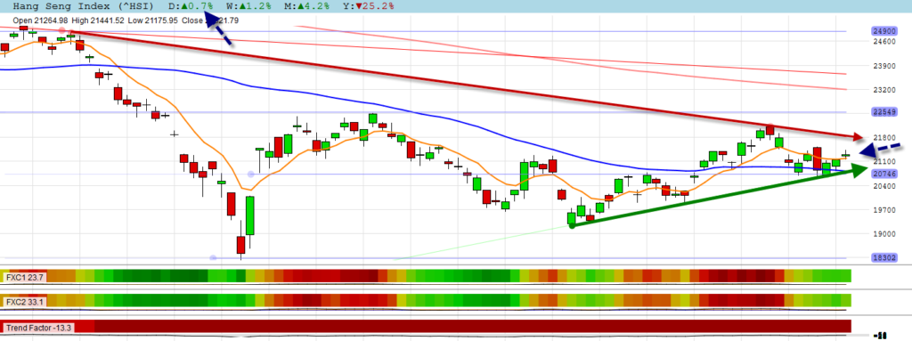Click the large green candle after the 18302 low

(250, 215)
